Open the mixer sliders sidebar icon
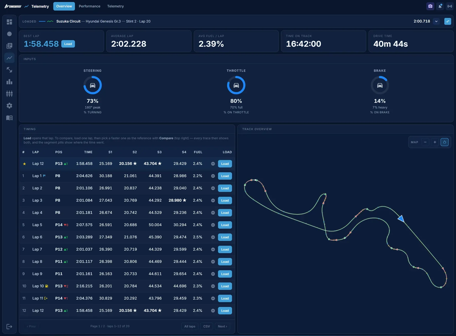This screenshot has height=336, width=456. (x=9, y=94)
